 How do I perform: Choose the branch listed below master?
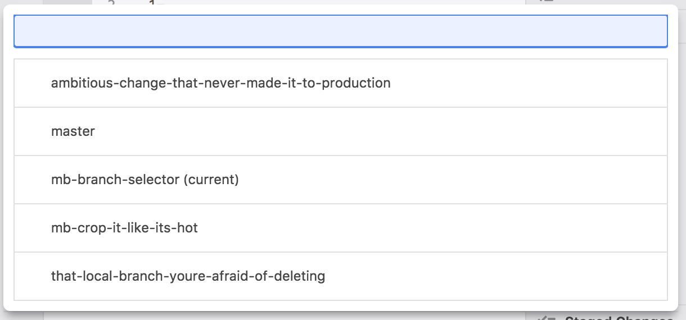coord(145,180)
